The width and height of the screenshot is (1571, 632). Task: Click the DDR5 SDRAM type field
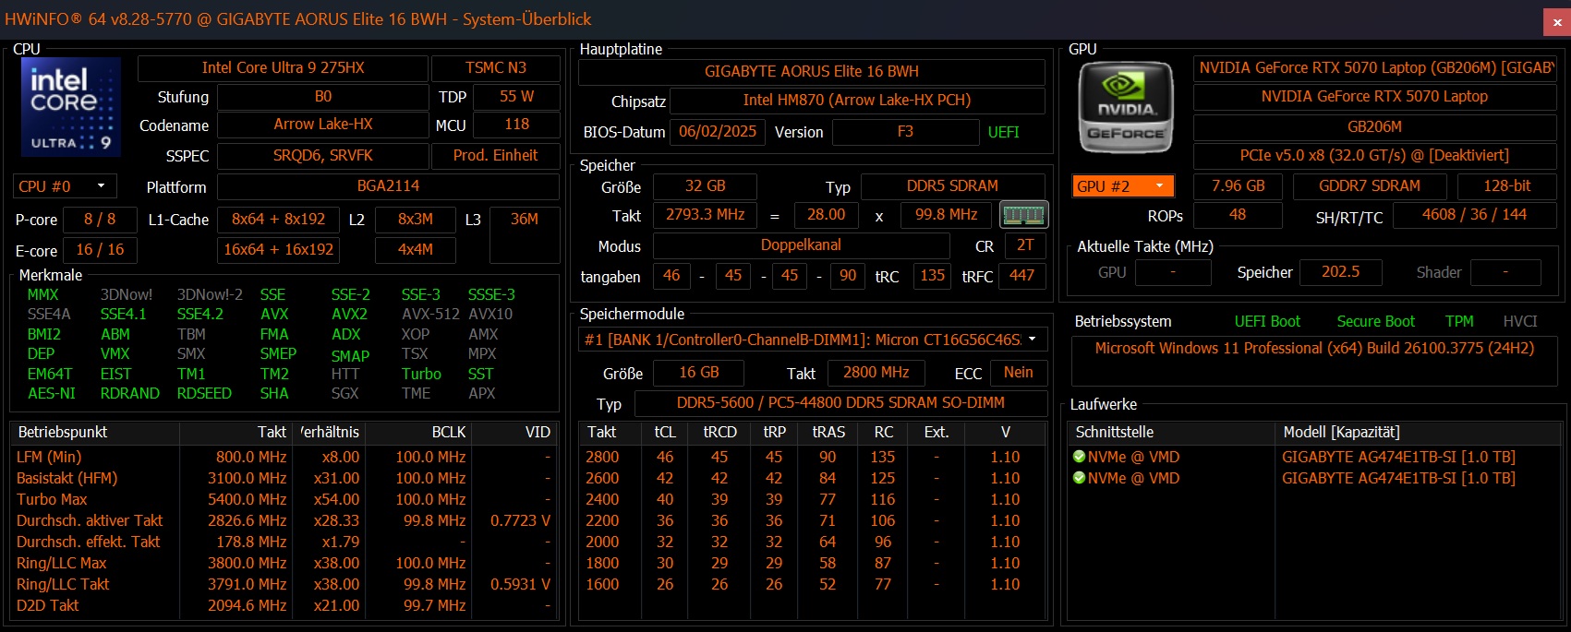[952, 186]
